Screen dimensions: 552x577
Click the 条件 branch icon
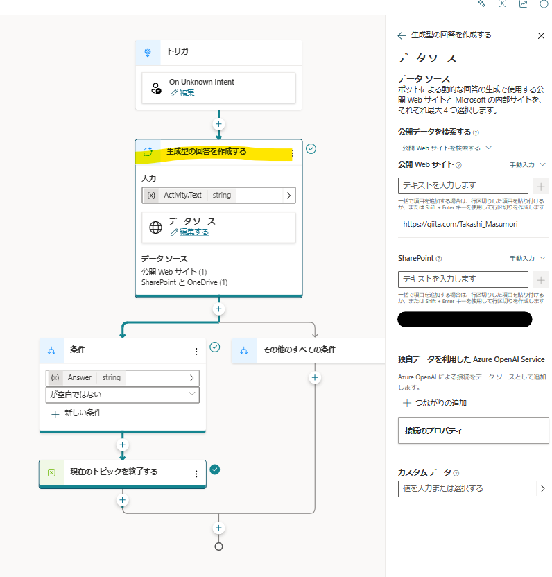(51, 350)
